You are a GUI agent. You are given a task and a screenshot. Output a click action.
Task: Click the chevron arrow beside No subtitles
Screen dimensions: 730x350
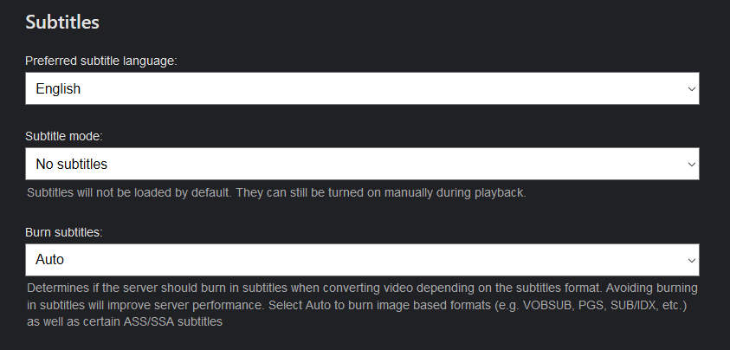tap(691, 164)
